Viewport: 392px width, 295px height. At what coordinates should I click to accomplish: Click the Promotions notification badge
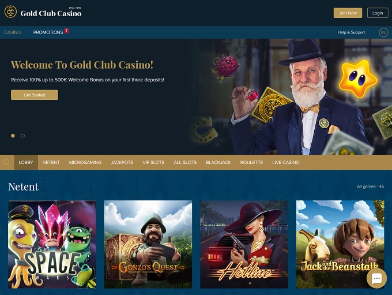(x=66, y=31)
